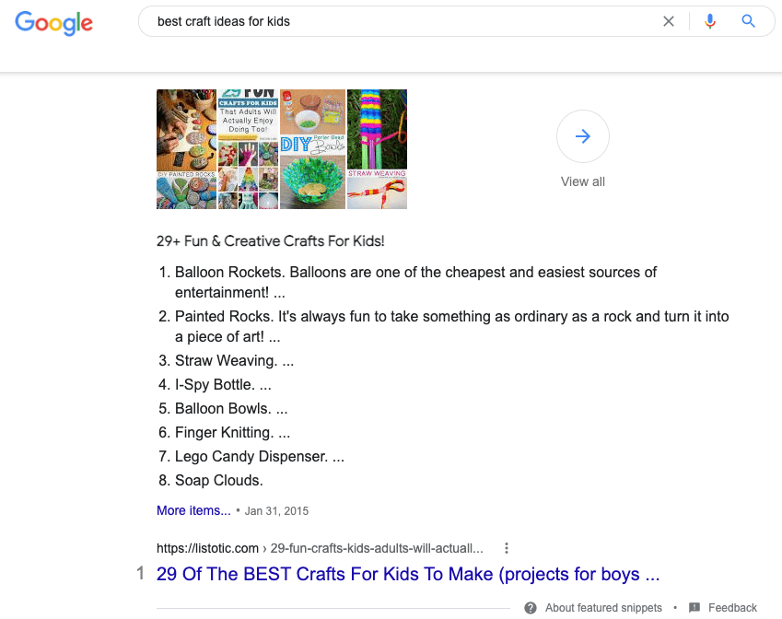The height and width of the screenshot is (619, 782).
Task: Click inside the search query field
Action: coord(399,21)
